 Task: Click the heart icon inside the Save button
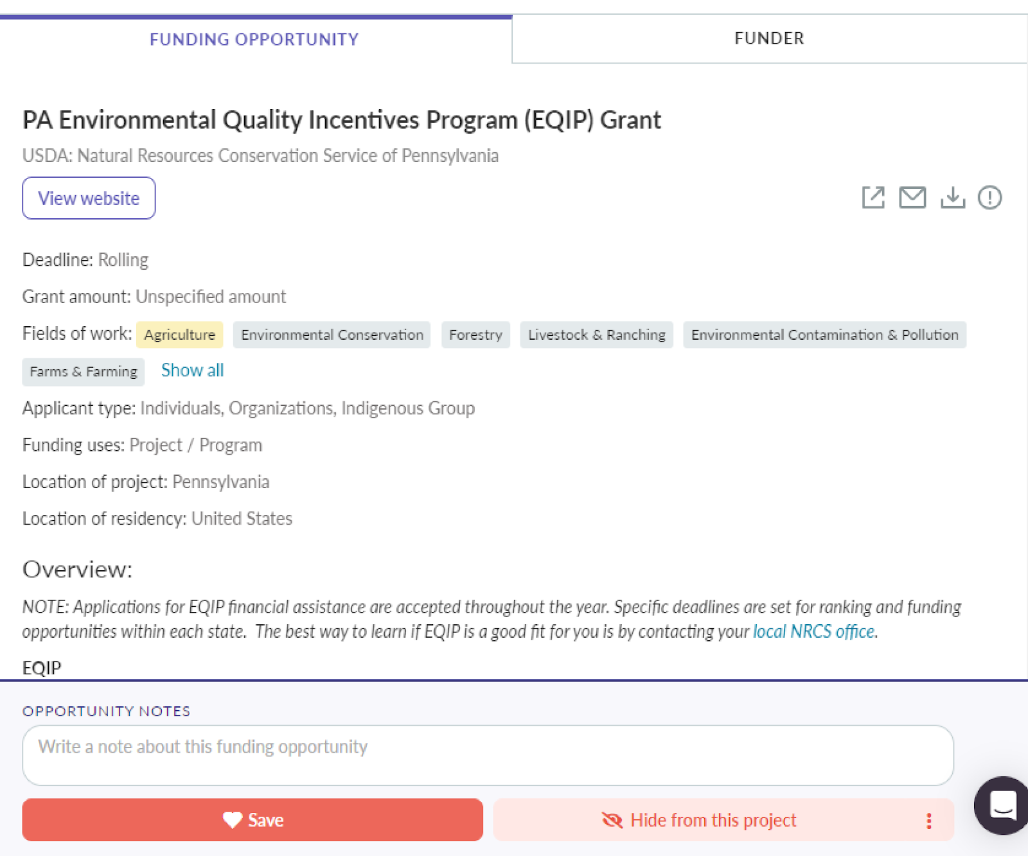[233, 820]
